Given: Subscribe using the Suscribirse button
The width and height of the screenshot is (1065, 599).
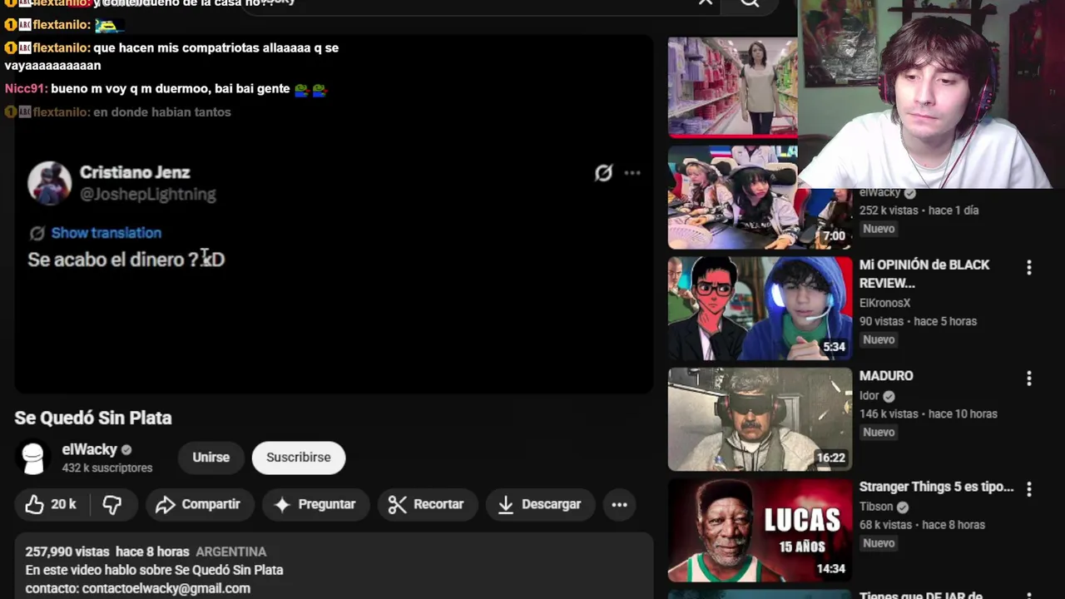Looking at the screenshot, I should pos(299,458).
